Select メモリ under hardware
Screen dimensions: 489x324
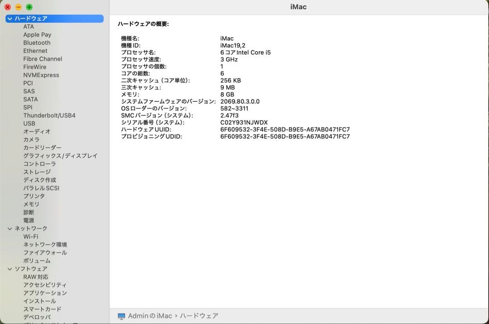coord(31,204)
